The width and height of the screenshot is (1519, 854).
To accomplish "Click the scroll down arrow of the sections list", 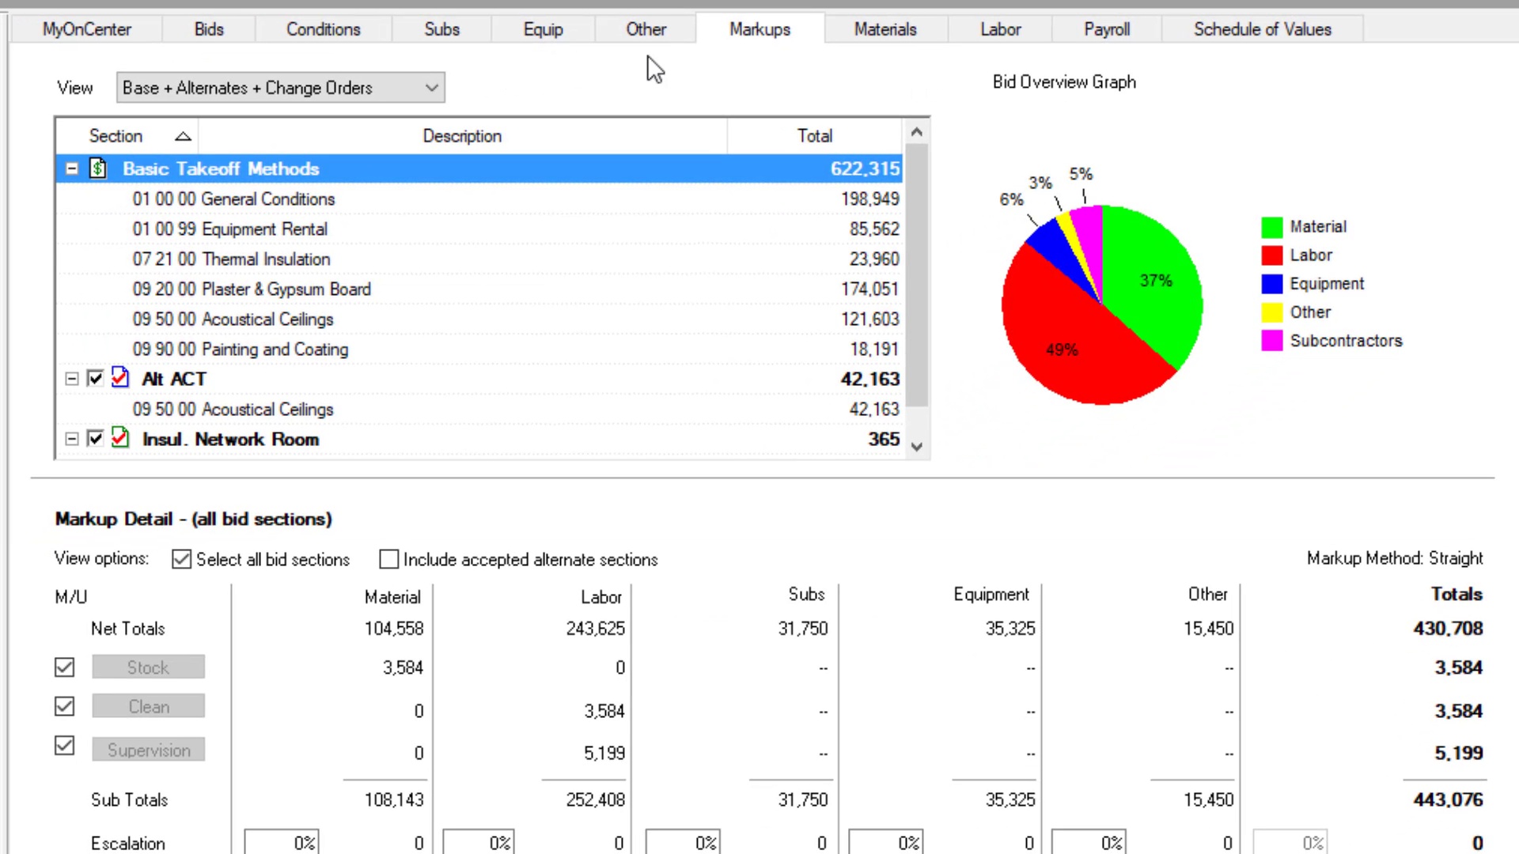I will (916, 447).
